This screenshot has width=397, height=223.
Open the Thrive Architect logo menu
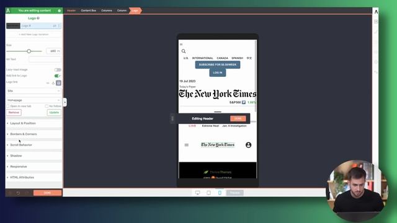tap(8, 11)
